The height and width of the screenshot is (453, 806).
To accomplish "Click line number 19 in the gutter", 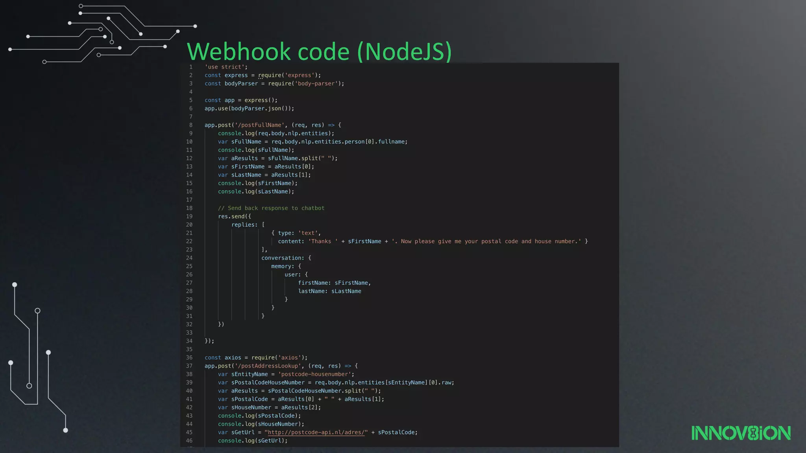I will click(189, 216).
